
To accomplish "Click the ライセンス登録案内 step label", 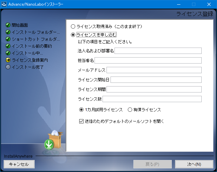I will (x=30, y=60).
